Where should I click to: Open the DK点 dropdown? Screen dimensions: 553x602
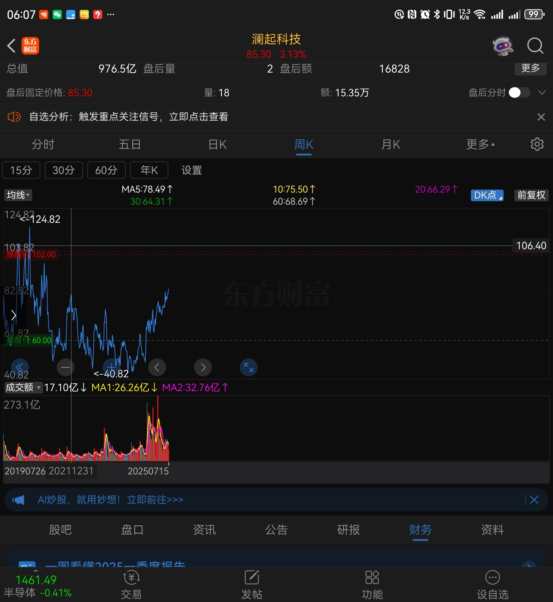487,195
